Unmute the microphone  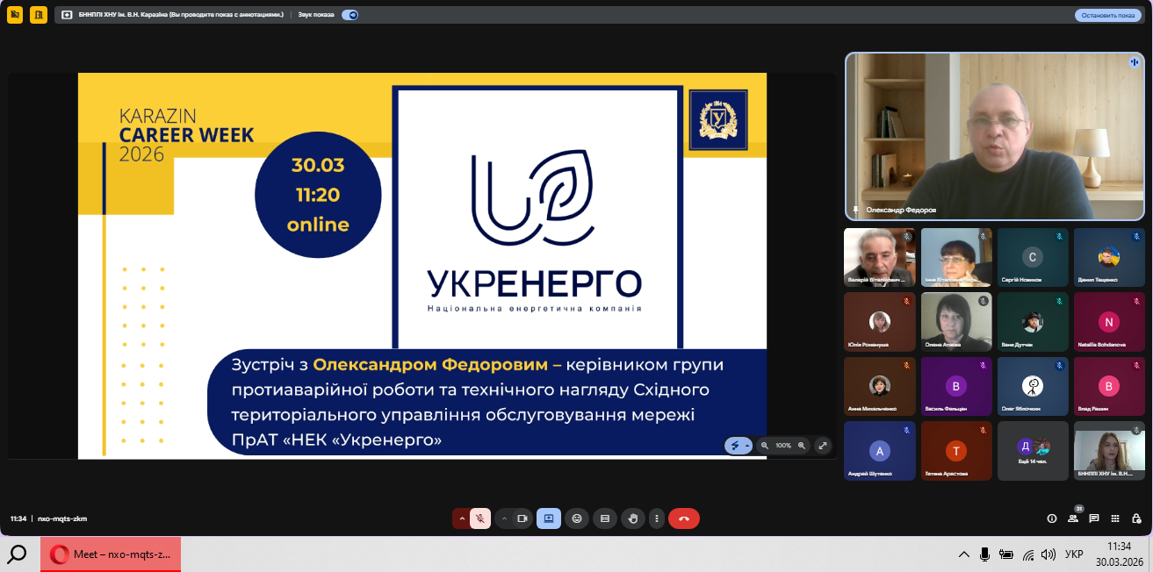480,518
